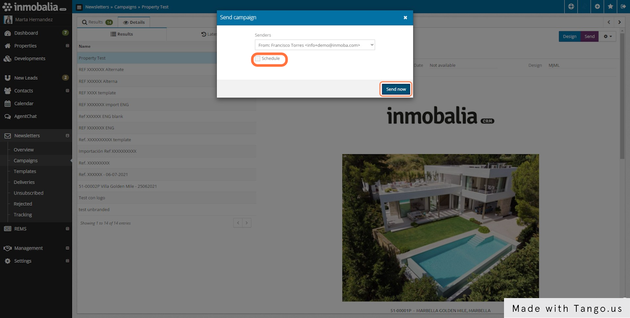630x318 pixels.
Task: Open Dashboard from the sidebar
Action: coord(26,33)
